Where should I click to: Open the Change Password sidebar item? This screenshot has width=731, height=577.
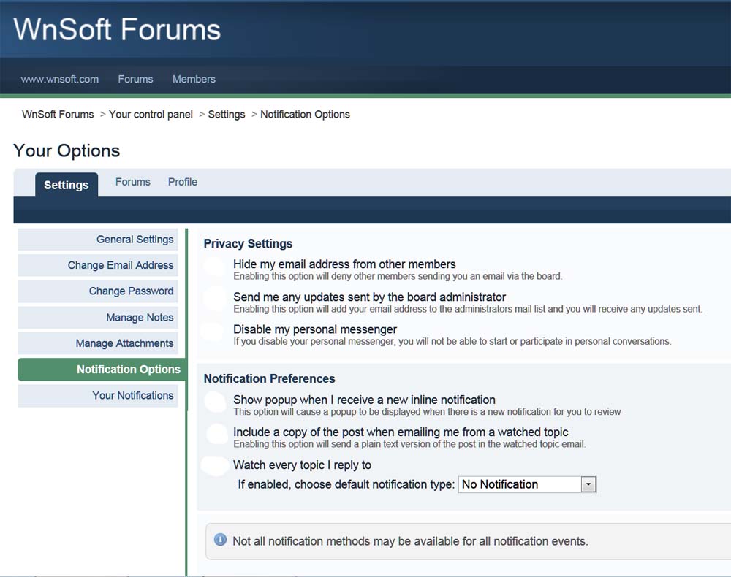(x=131, y=291)
